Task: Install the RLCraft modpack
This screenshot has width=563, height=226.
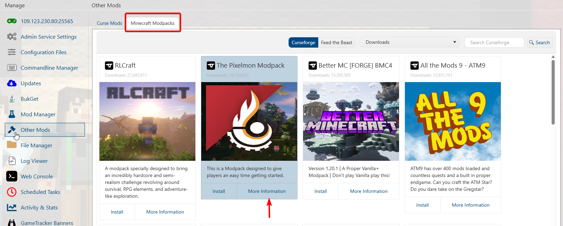Action: click(x=117, y=212)
